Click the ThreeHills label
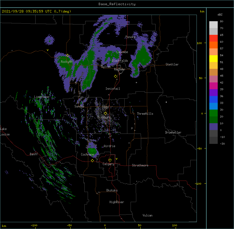 145,114
